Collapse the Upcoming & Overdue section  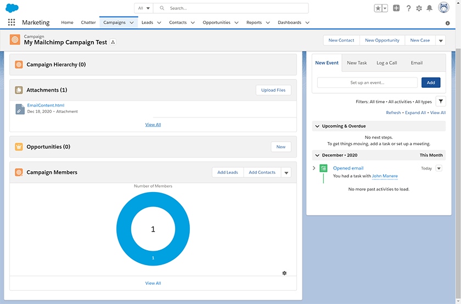(x=317, y=126)
